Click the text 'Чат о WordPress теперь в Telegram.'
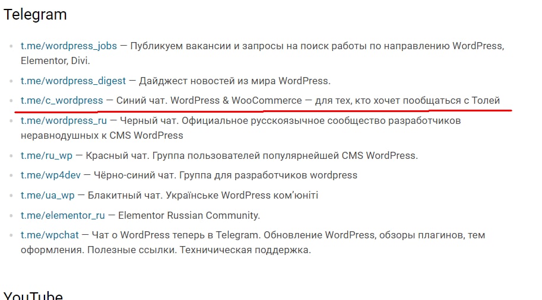This screenshot has height=300, width=542. [176, 235]
